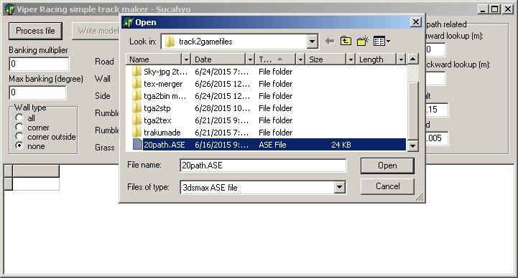Sort files by Size column header
This screenshot has height=278, width=518.
tap(325, 59)
